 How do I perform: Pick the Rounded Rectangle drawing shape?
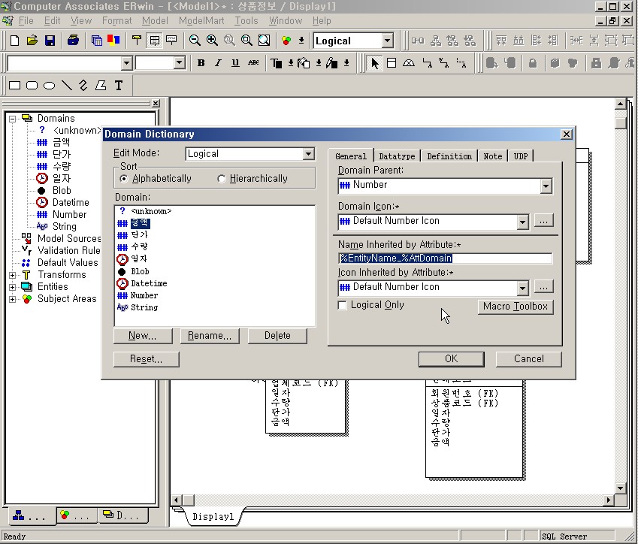pyautogui.click(x=32, y=86)
